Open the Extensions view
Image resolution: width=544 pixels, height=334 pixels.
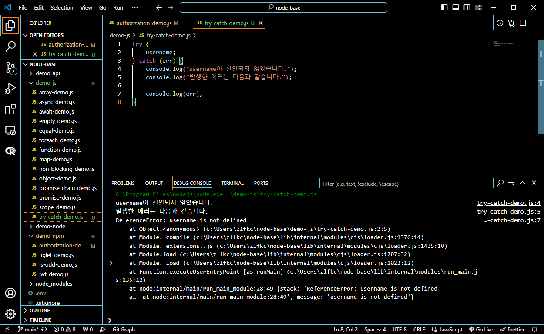click(x=10, y=109)
